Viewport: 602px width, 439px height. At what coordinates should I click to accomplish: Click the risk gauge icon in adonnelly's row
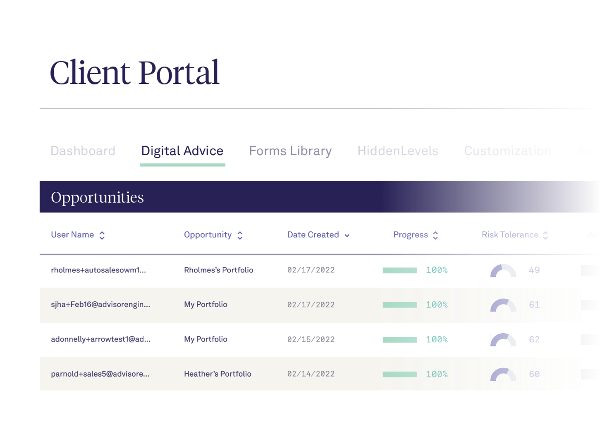pos(503,340)
